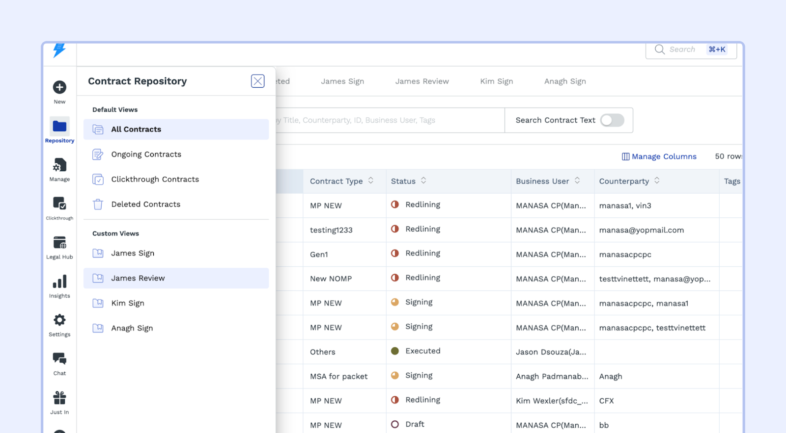The height and width of the screenshot is (433, 786).
Task: Open the Insights bar chart icon
Action: (x=59, y=282)
